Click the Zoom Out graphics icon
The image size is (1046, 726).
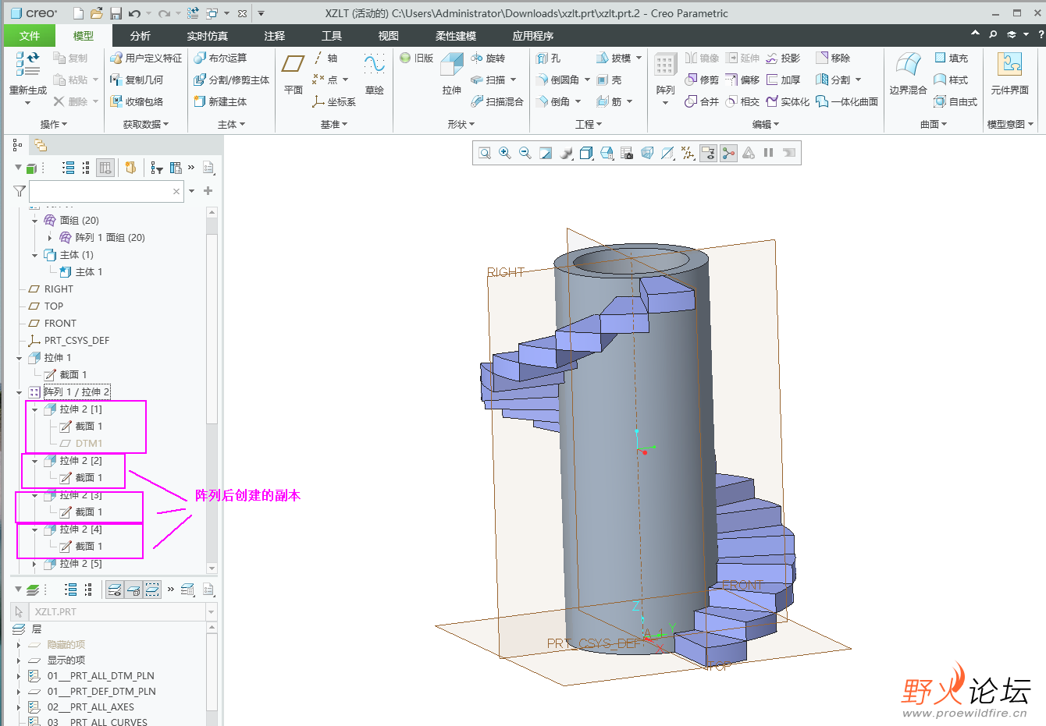coord(525,153)
